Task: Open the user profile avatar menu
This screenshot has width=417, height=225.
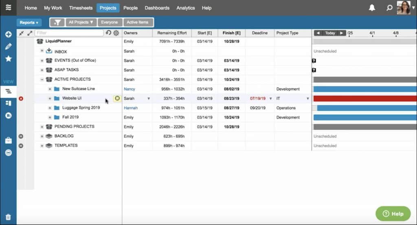Action: [x=404, y=7]
